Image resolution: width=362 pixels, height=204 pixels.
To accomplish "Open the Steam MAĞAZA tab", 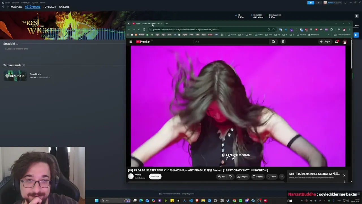I will pos(16,7).
